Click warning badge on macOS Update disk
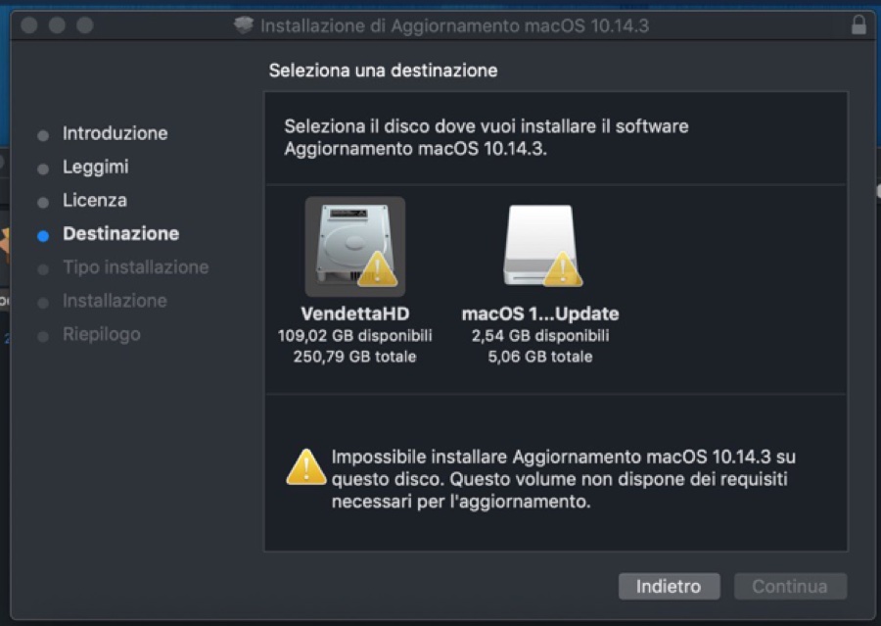This screenshot has height=626, width=881. tap(563, 268)
